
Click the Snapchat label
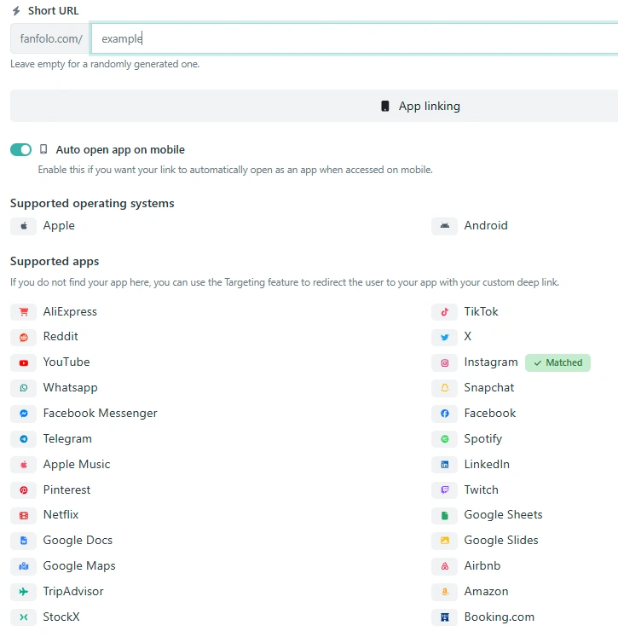[489, 388]
